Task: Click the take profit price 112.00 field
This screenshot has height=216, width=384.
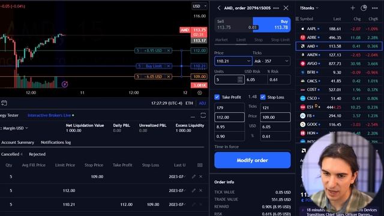Action: [x=229, y=118]
